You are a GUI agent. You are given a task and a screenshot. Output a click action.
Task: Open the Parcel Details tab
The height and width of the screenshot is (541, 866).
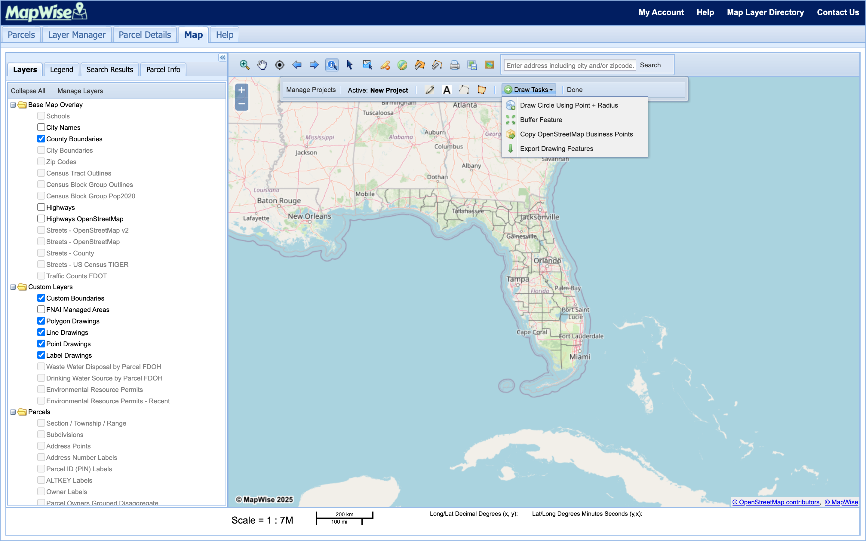click(x=145, y=35)
